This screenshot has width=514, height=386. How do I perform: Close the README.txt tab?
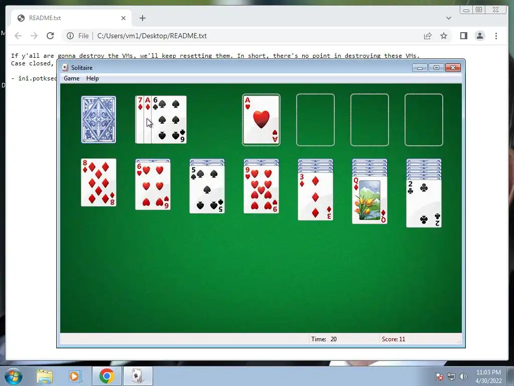click(123, 18)
